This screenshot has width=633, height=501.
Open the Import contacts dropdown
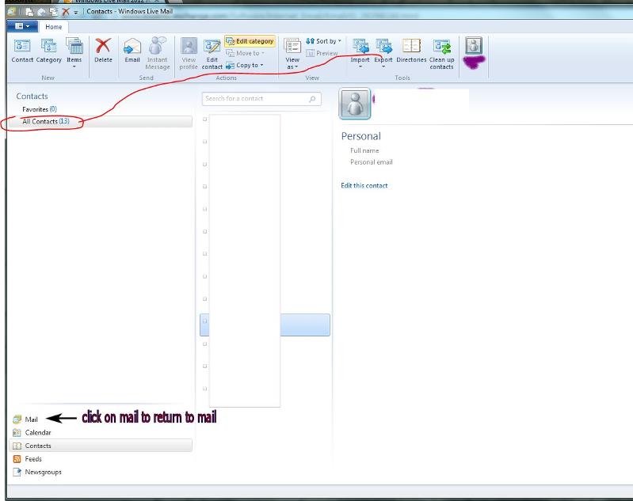(360, 53)
